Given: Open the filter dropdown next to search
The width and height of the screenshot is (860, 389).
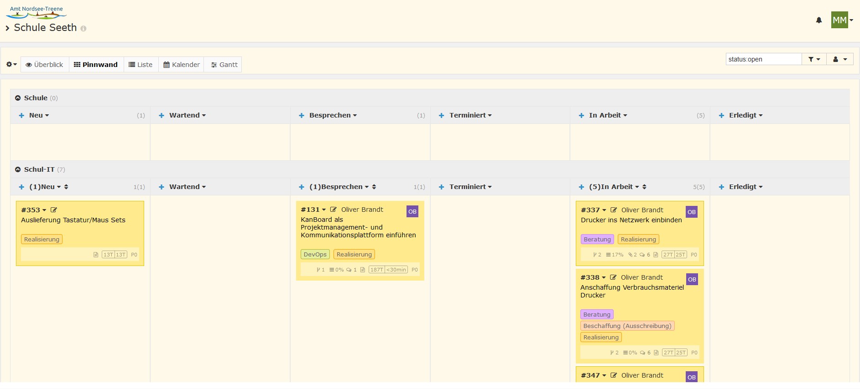Looking at the screenshot, I should tap(814, 59).
